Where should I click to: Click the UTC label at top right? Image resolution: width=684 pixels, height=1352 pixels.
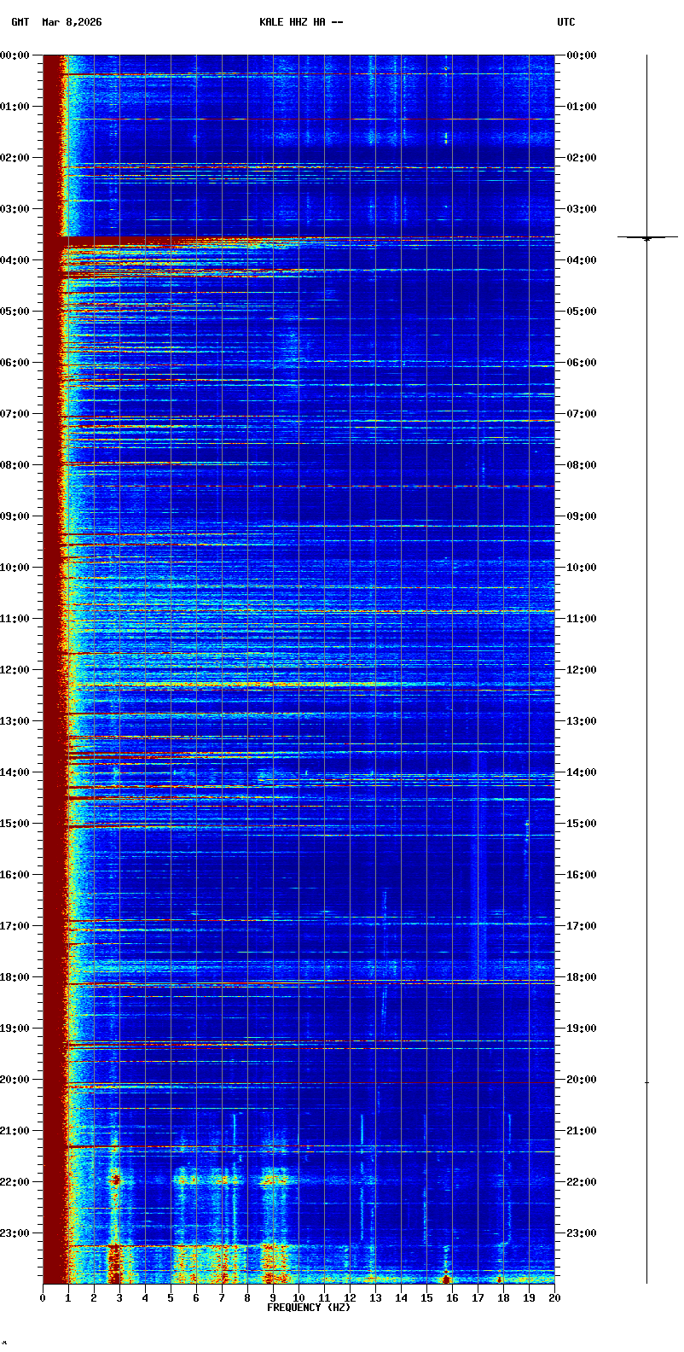tap(566, 22)
